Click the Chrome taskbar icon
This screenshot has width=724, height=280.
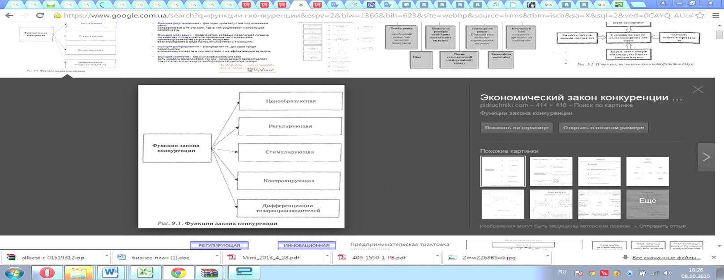[x=178, y=273]
